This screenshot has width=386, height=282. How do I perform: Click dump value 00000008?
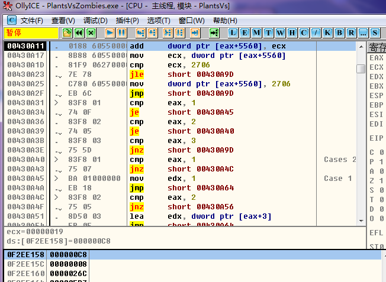(x=69, y=264)
